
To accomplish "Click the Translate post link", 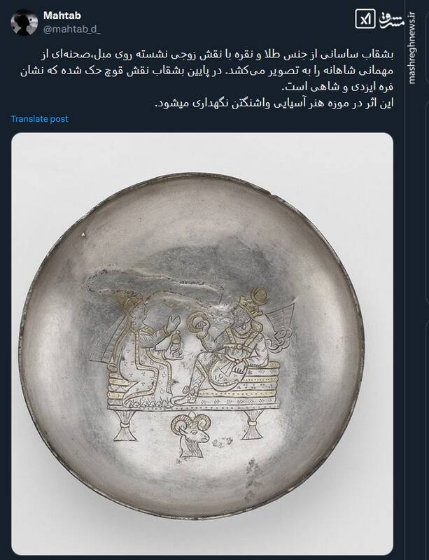I will point(39,119).
